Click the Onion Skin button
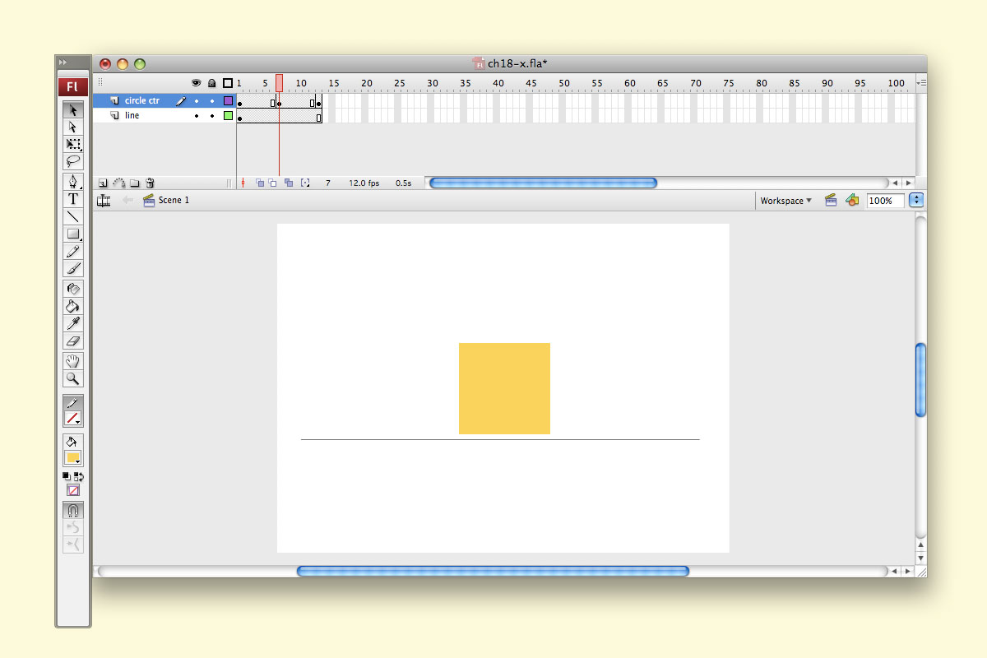Screen dimensions: 987x658 click(x=260, y=183)
